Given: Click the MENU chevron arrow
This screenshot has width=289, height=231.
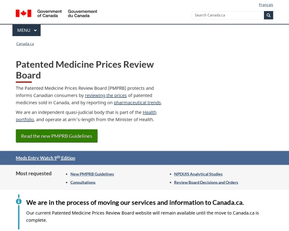Looking at the screenshot, I should tap(35, 30).
